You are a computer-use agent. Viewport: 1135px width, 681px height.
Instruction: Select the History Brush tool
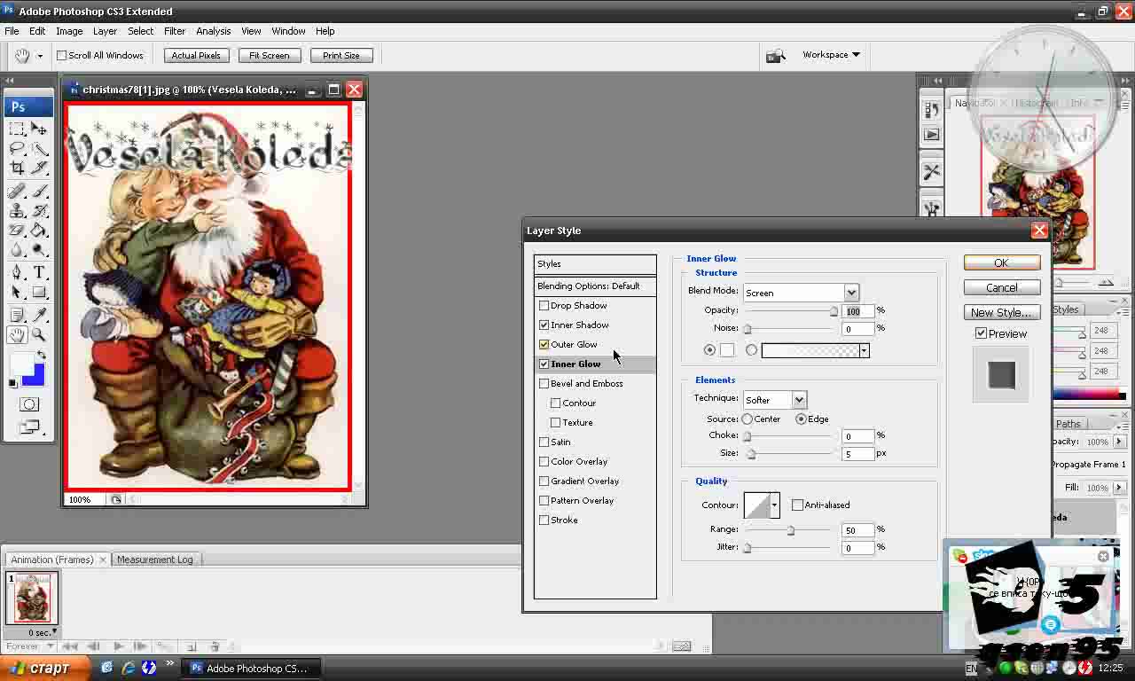(x=40, y=211)
